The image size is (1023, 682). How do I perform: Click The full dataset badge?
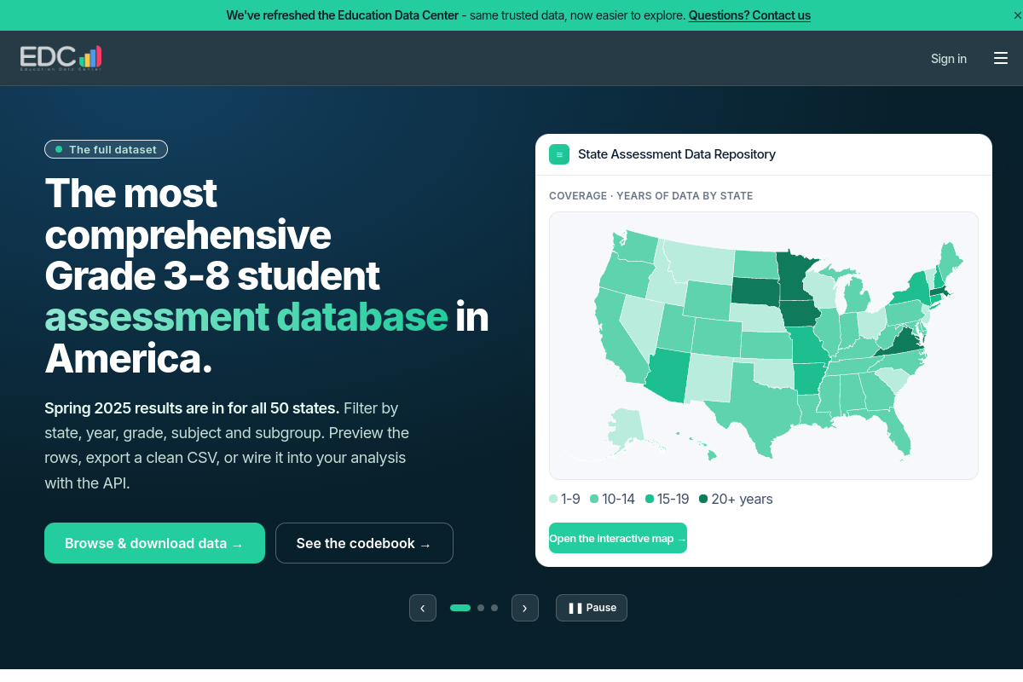pos(107,149)
